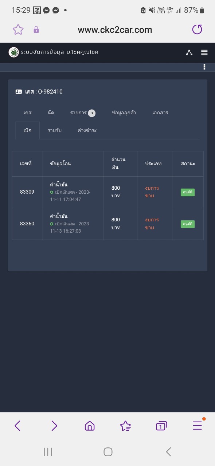
Task: Open the browser tabs switcher showing 1
Action: (x=161, y=426)
